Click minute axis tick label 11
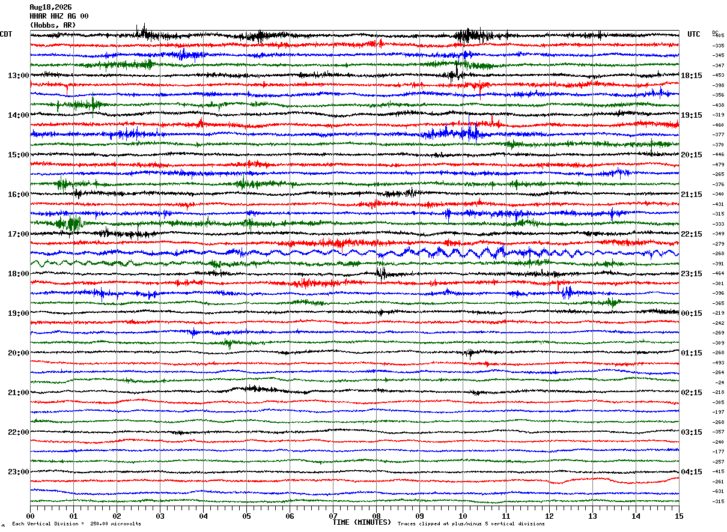Viewport: 727px width, 532px height. click(x=506, y=516)
